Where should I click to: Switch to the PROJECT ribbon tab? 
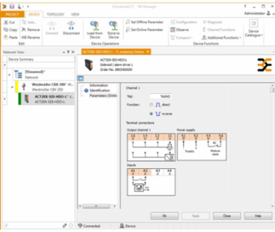tap(12, 14)
